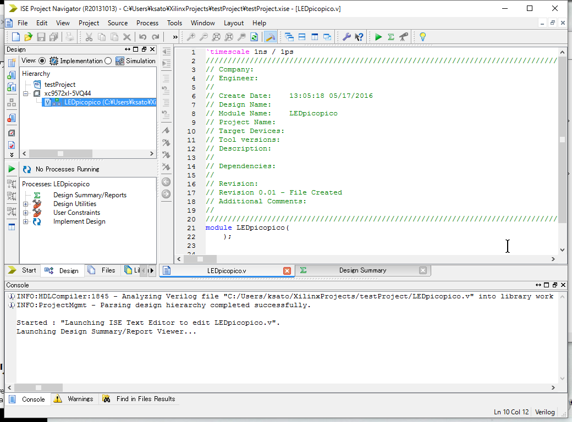
Task: Select the Implementation view radio button
Action: click(x=42, y=61)
